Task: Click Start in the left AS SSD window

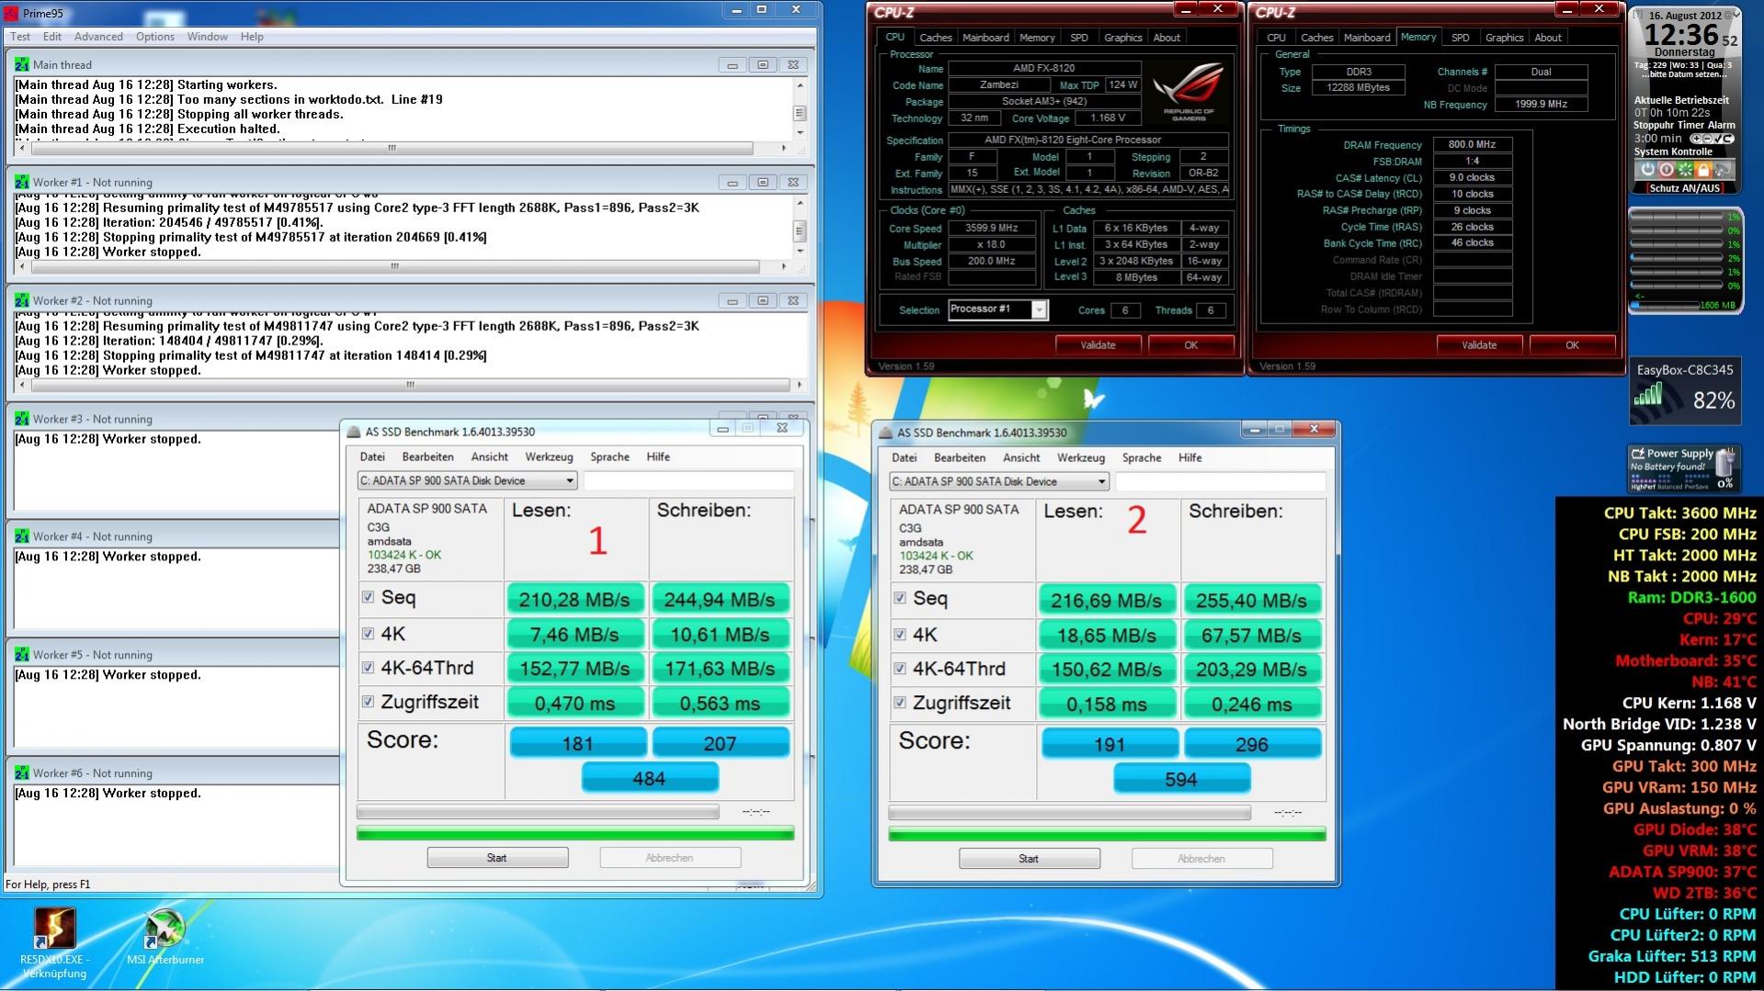Action: coord(497,858)
